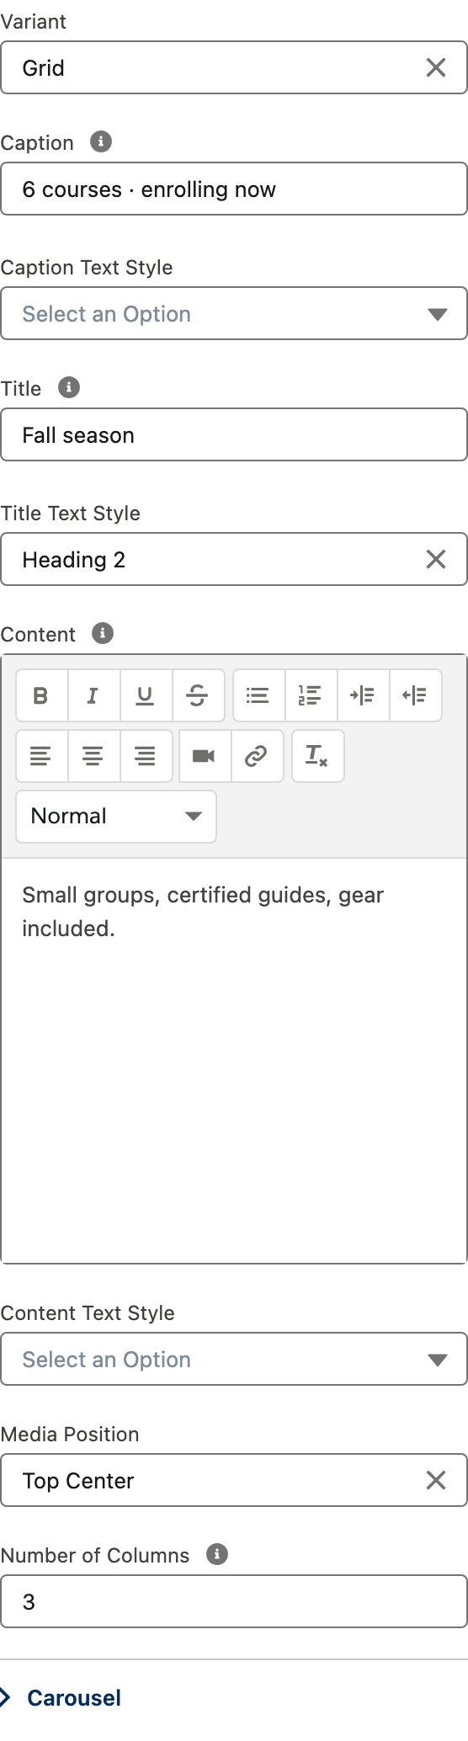The image size is (468, 1741).
Task: Clear the Heading 2 title text style
Action: 436,559
